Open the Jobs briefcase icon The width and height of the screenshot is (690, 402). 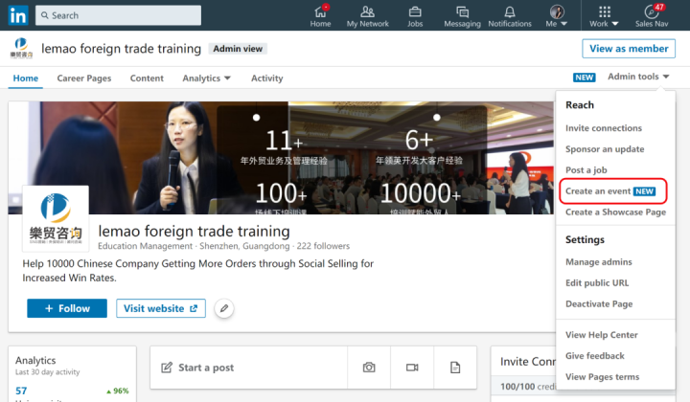(415, 16)
